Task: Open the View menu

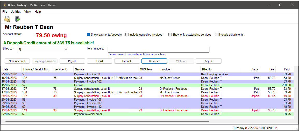Action: click(x=27, y=12)
